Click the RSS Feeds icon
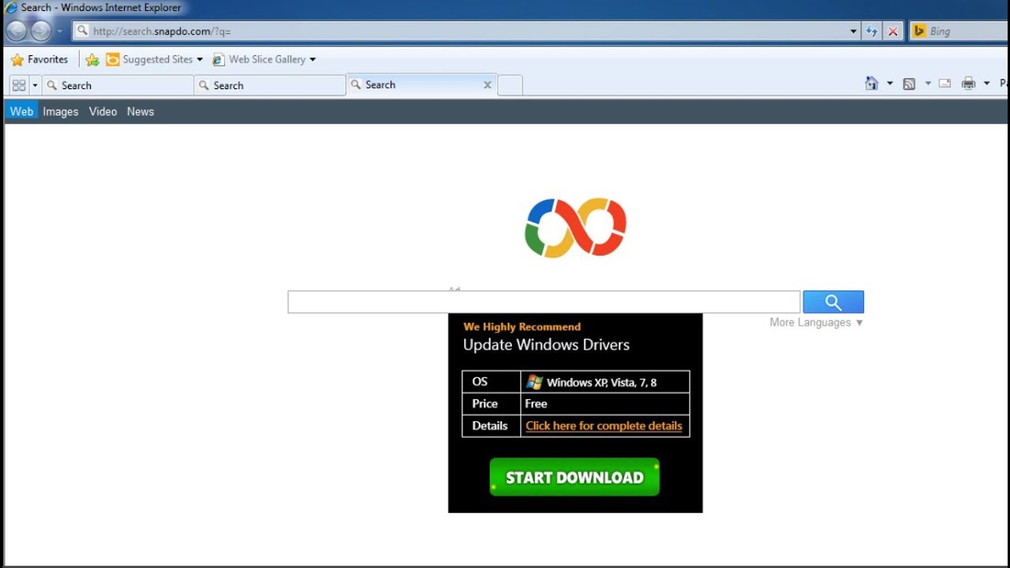1010x568 pixels. coord(909,84)
